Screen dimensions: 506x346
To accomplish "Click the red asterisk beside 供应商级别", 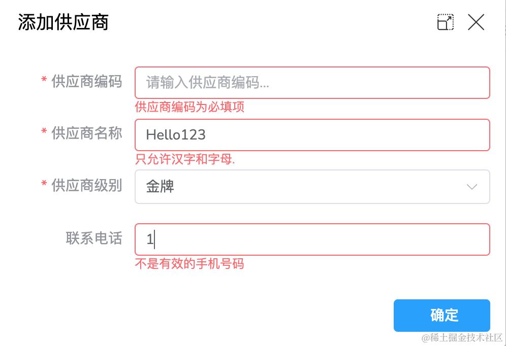I will pyautogui.click(x=44, y=185).
